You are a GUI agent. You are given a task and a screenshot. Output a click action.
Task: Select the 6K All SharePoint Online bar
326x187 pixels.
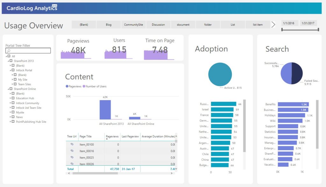pyautogui.click(x=135, y=118)
